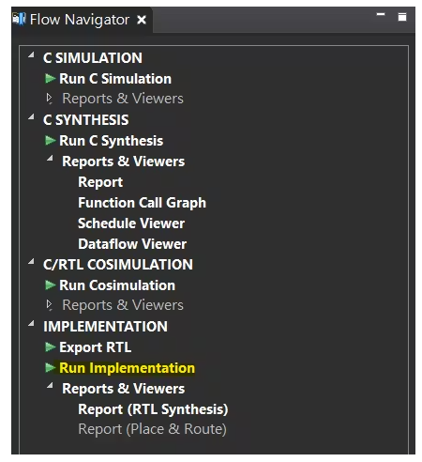Open Report (RTL Synthesis)
Image resolution: width=422 pixels, height=462 pixels.
tap(153, 409)
